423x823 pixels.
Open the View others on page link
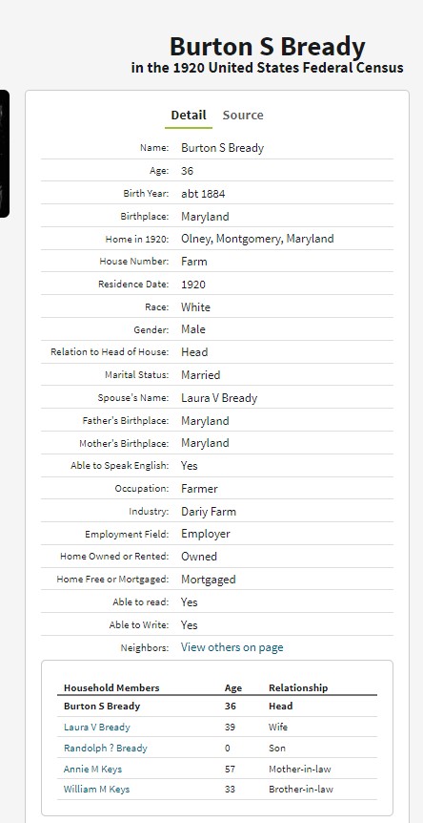coord(232,647)
